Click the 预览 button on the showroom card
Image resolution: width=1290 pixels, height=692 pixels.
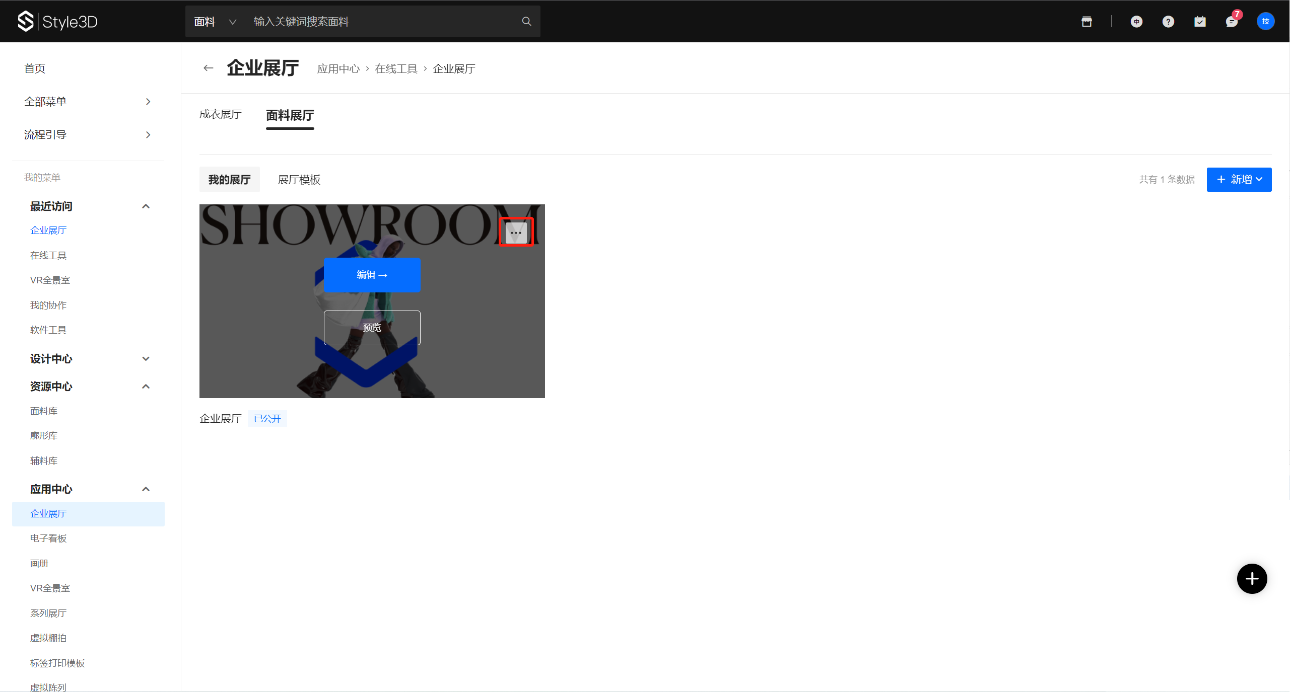tap(372, 328)
